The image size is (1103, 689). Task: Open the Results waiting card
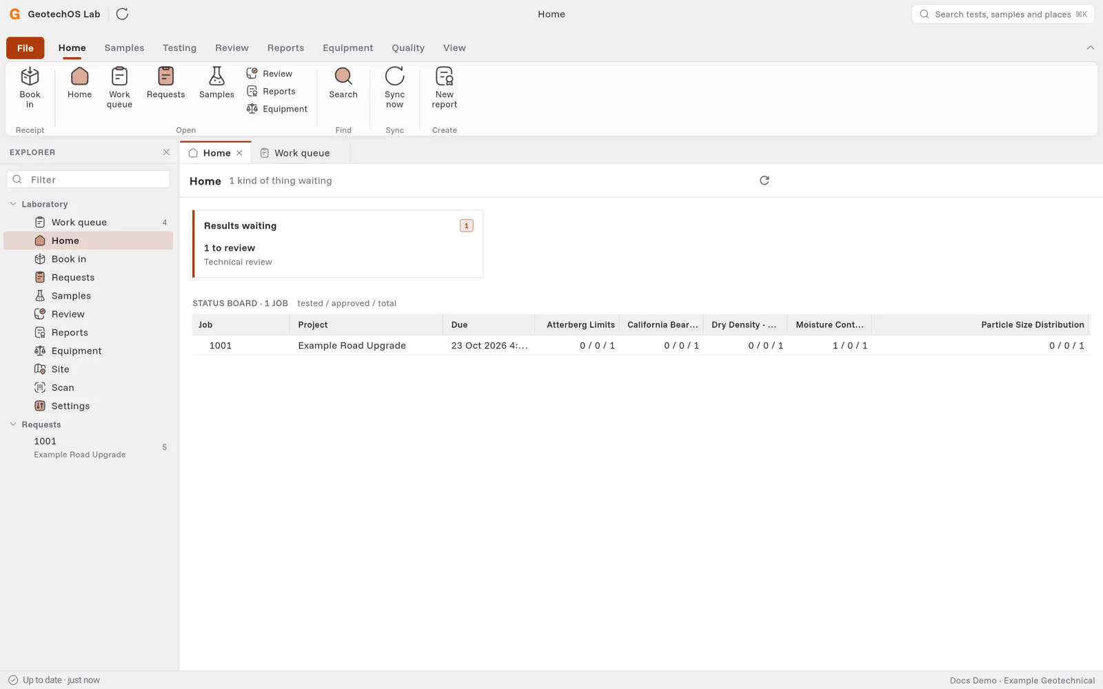tap(338, 244)
